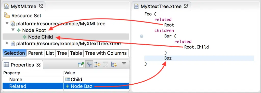Click the diamond icon beside Node Root
The image size is (261, 93).
tap(19, 30)
